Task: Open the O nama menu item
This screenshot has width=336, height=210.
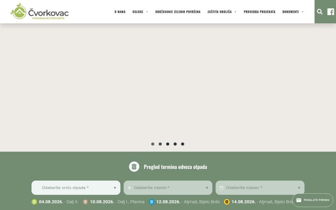Action: [x=120, y=12]
